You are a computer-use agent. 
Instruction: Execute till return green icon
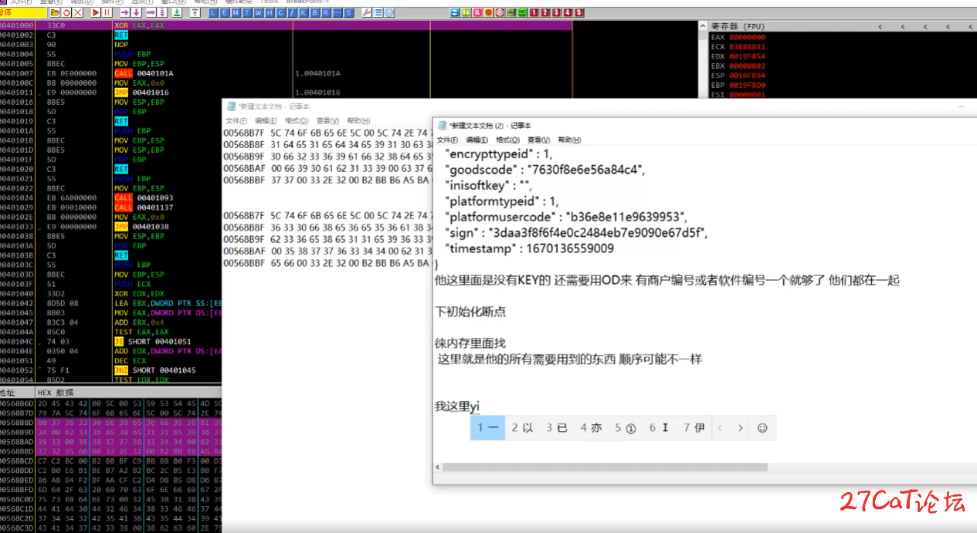(177, 12)
